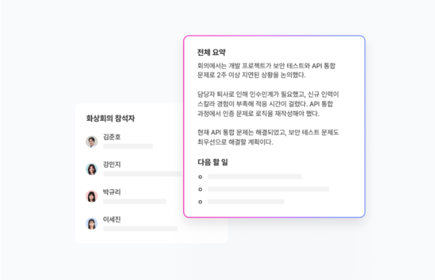Open the first to-do item placeholder line
435x280 pixels.
point(255,177)
